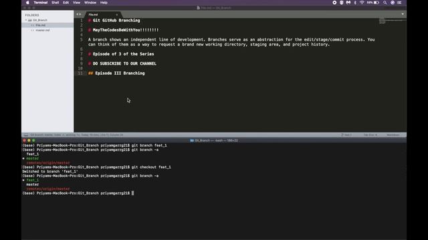Minimize the Terminal window with yellow button
The image size is (428, 240).
(x=29, y=141)
